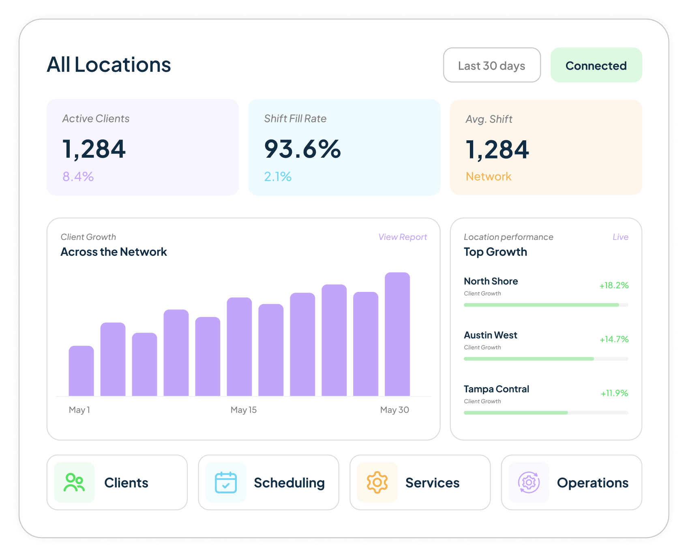The width and height of the screenshot is (688, 557).
Task: Click the blue Scheduling calendar icon
Action: (x=226, y=482)
